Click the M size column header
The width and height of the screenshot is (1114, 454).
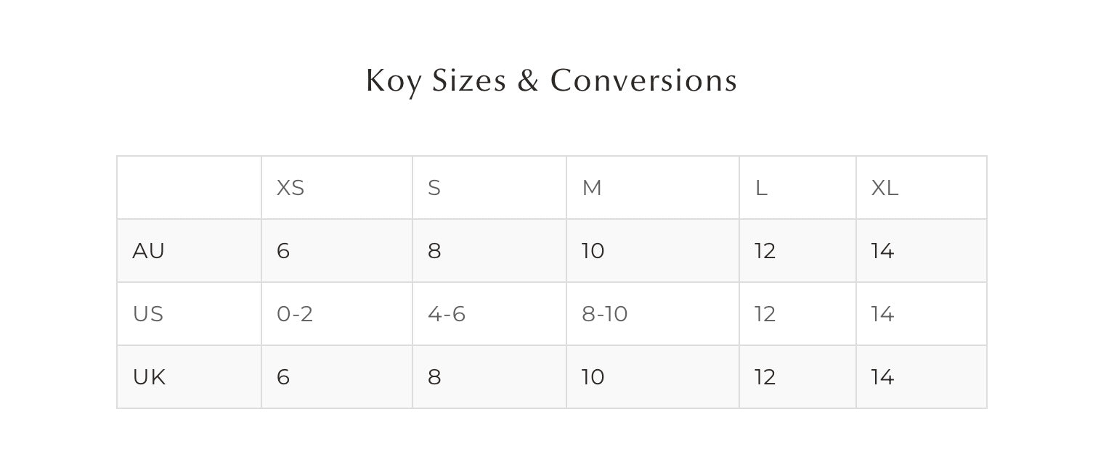[592, 188]
